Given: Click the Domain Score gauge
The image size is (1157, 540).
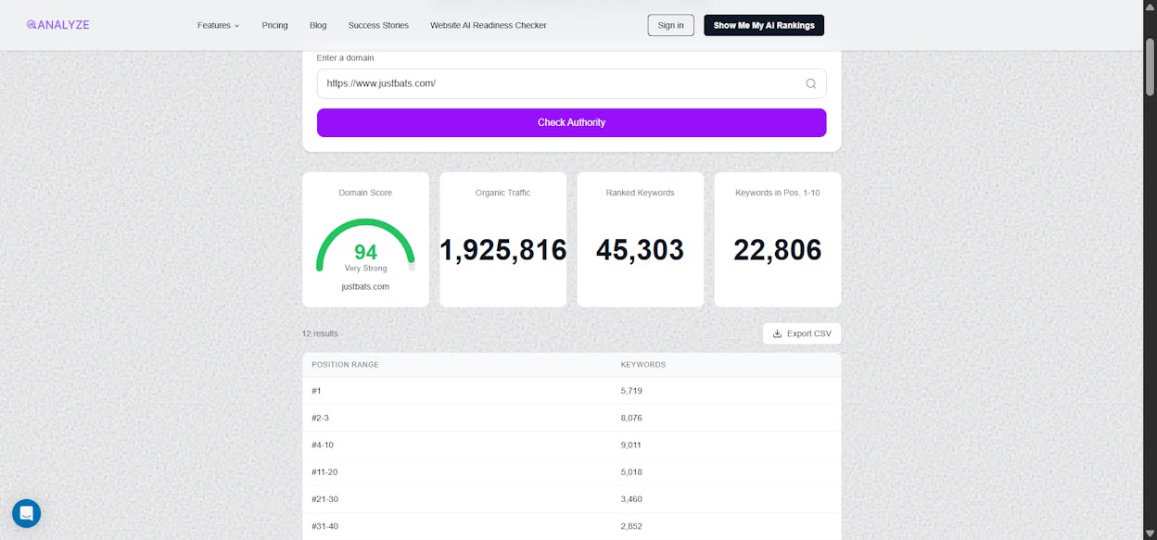Looking at the screenshot, I should [x=365, y=245].
